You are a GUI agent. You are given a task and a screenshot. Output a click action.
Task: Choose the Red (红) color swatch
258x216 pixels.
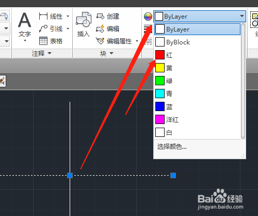[160, 55]
